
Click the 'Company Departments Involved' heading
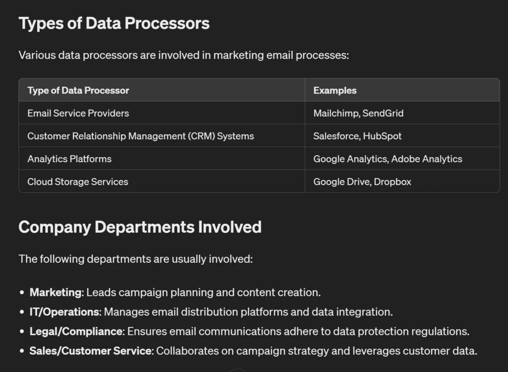140,227
